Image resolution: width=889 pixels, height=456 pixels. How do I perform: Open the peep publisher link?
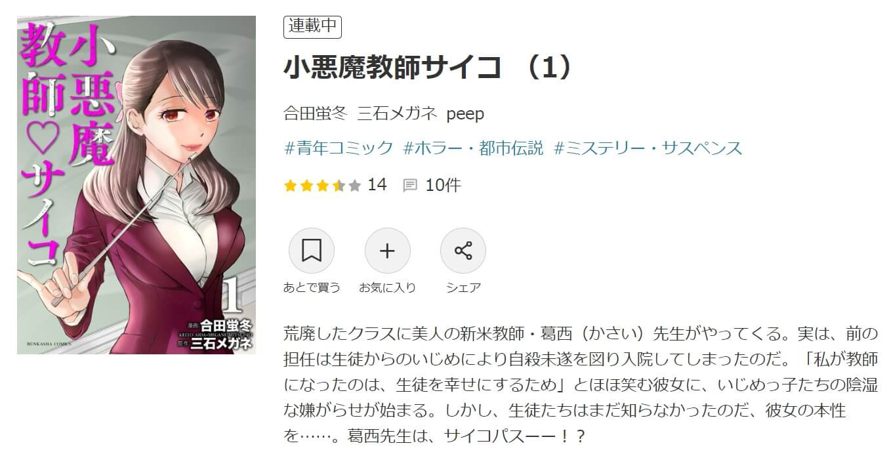pyautogui.click(x=465, y=114)
